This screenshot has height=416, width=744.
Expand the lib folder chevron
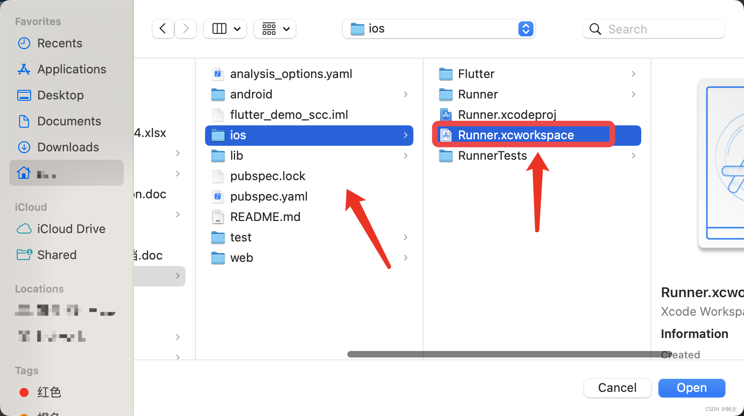(x=405, y=156)
